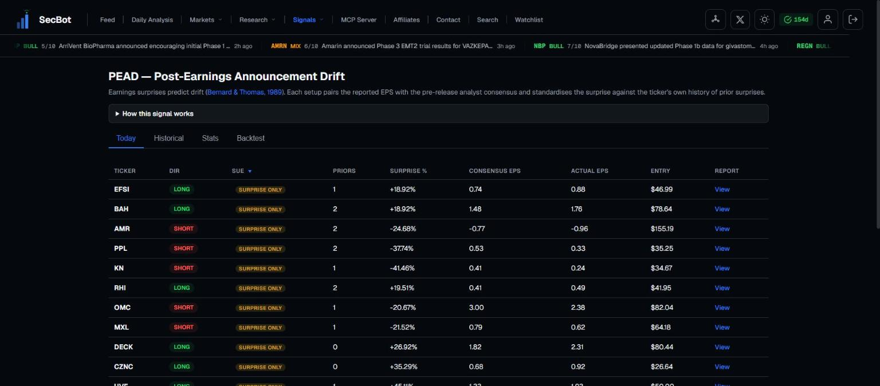Click the page vertical scrollbar

[877, 115]
